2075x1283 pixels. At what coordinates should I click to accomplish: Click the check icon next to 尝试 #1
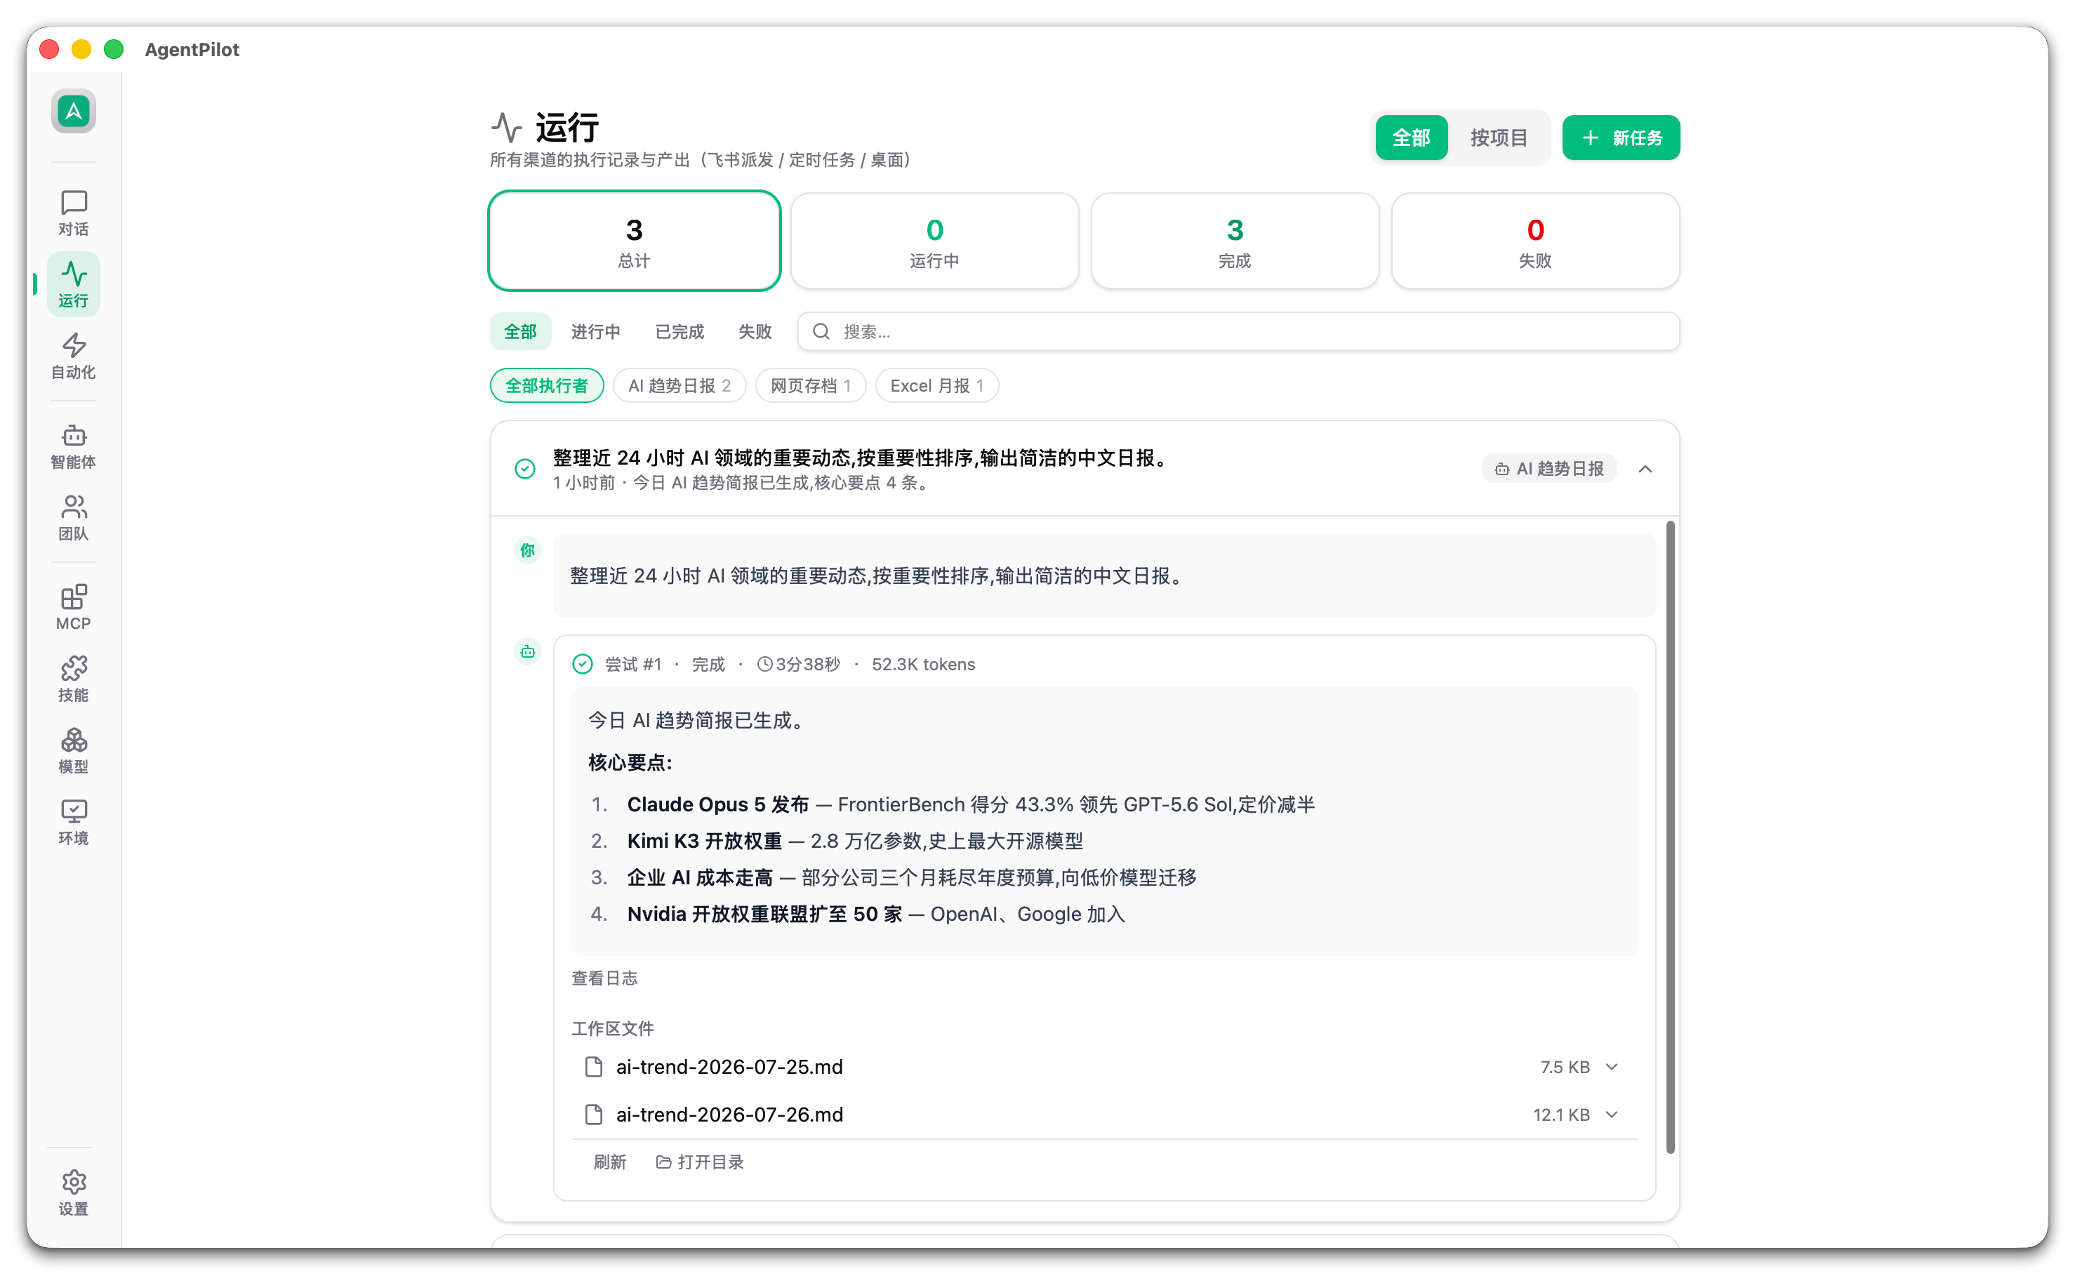point(582,663)
